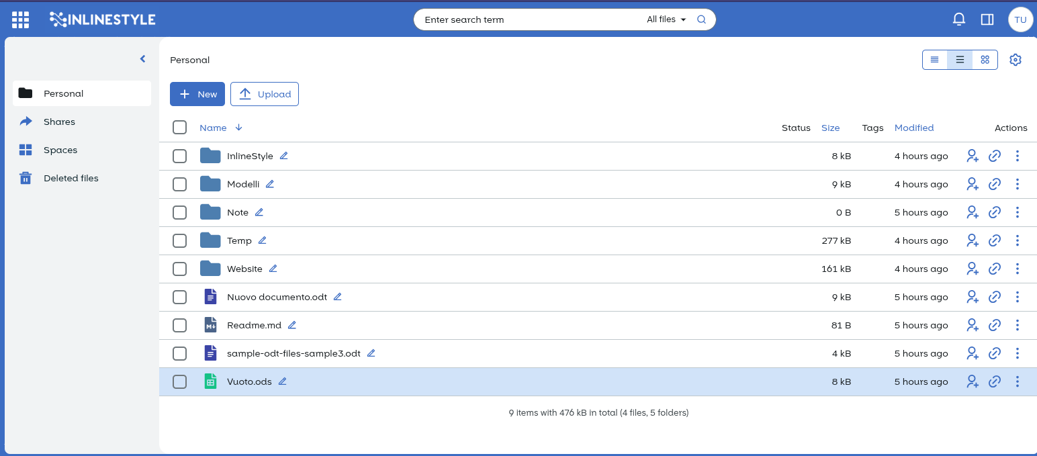Check the Modelli folder checkbox
1037x456 pixels.
point(179,184)
